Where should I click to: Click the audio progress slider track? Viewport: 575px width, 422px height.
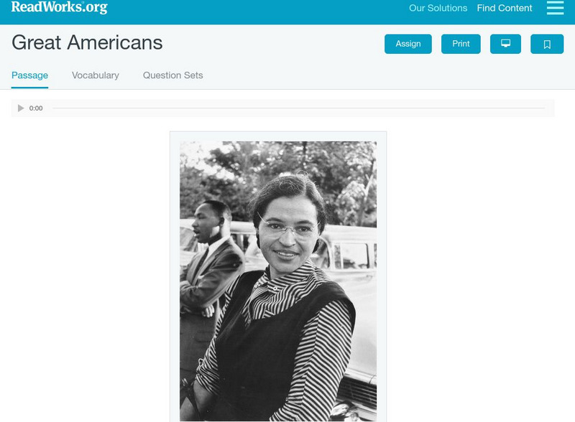[298, 108]
